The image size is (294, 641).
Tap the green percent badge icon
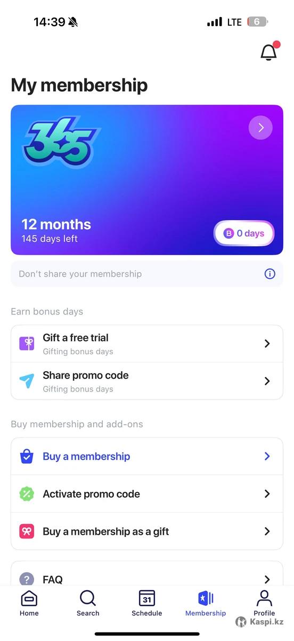tap(27, 494)
